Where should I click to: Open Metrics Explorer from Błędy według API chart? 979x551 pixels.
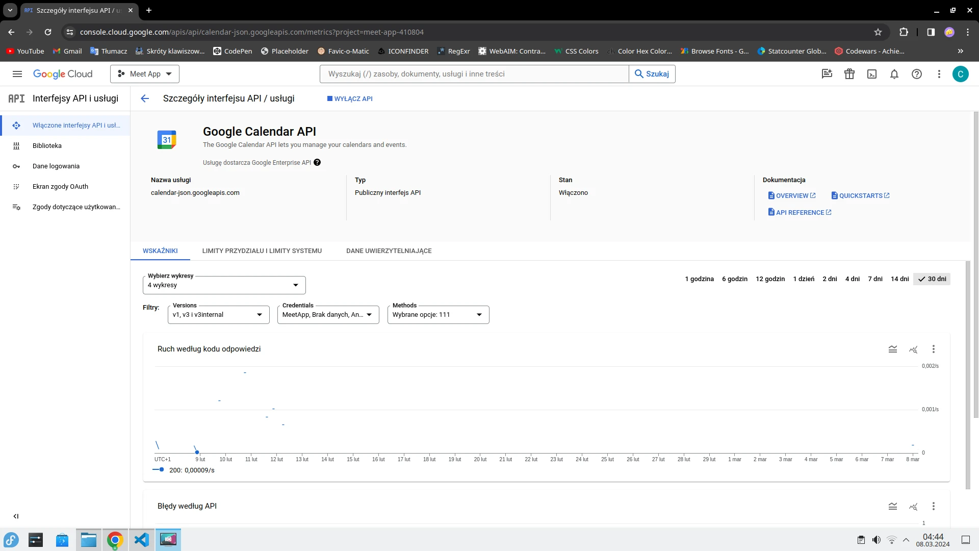pyautogui.click(x=913, y=506)
